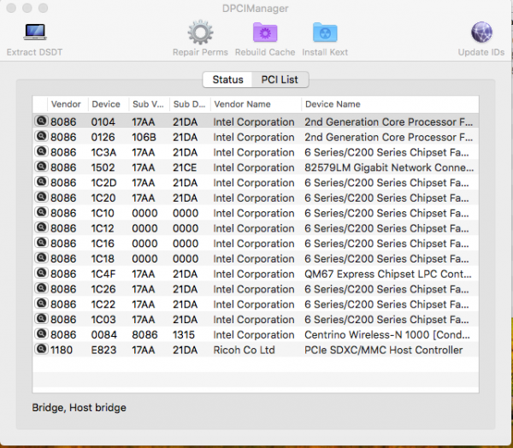
Task: Click magnifier icon for device 1C20
Action: point(41,197)
